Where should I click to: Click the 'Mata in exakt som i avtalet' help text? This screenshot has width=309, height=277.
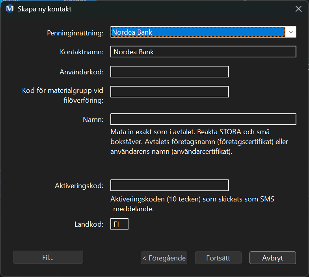coord(199,142)
